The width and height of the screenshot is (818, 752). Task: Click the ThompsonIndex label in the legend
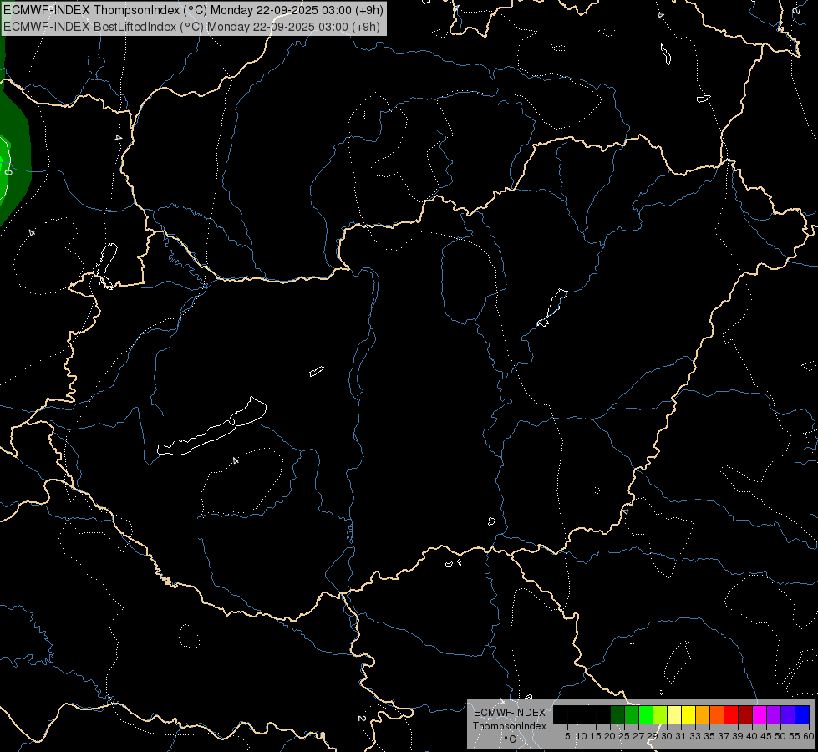point(509,726)
